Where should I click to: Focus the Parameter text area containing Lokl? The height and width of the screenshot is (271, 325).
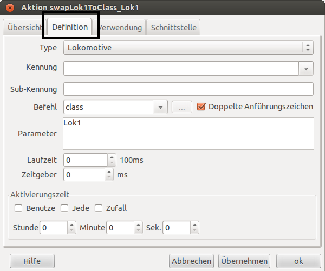[x=188, y=133]
